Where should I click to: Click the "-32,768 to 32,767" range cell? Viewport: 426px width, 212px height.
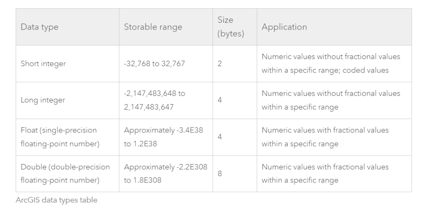click(154, 64)
